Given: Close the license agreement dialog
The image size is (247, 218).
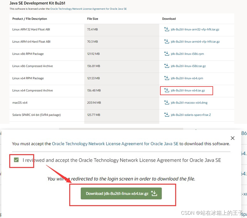Looking at the screenshot, I should click(233, 138).
